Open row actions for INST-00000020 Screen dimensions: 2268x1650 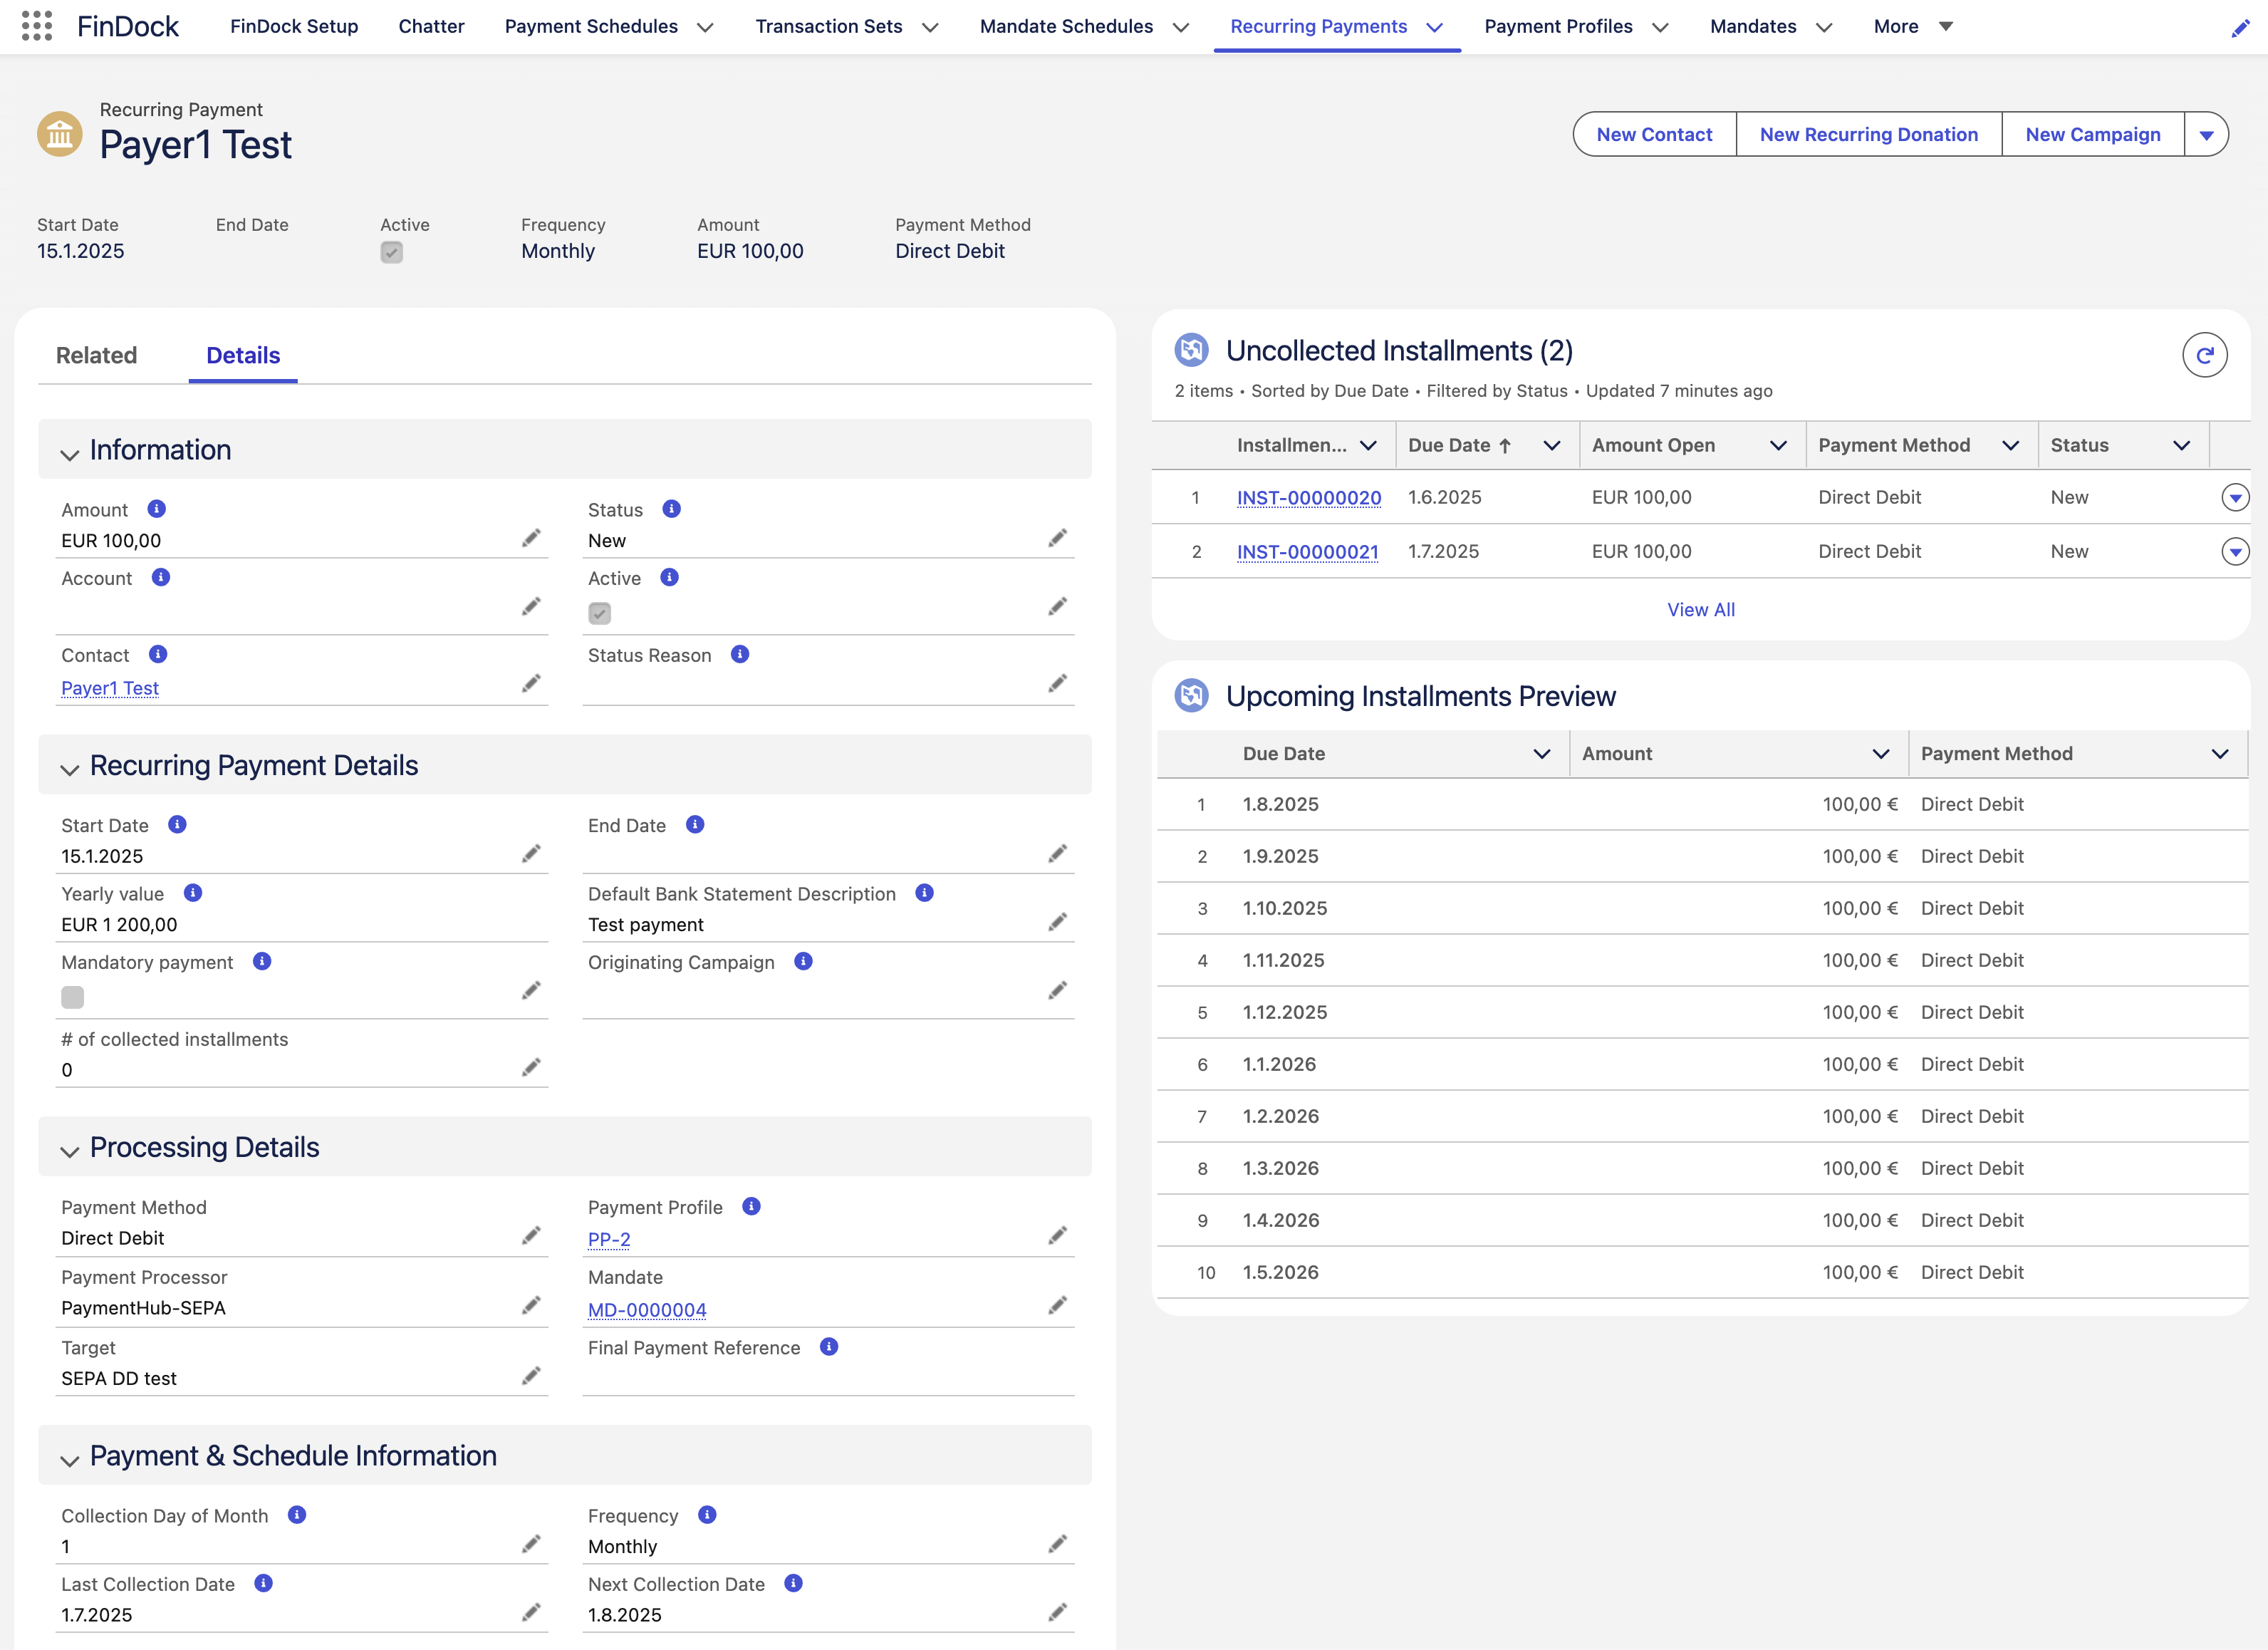click(x=2235, y=497)
